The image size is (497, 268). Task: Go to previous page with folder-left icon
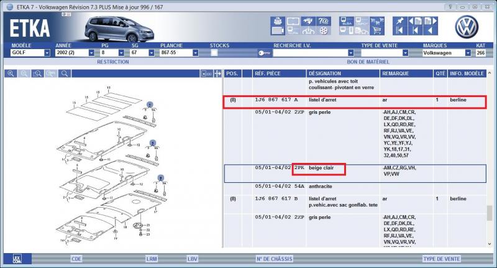point(415,21)
